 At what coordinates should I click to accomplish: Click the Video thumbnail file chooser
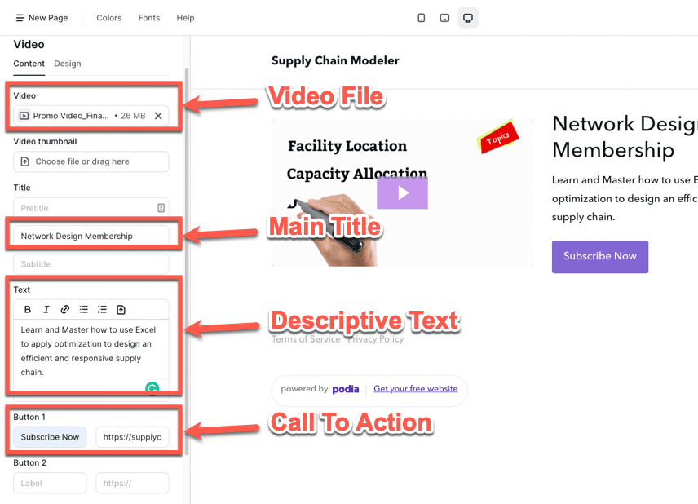91,161
